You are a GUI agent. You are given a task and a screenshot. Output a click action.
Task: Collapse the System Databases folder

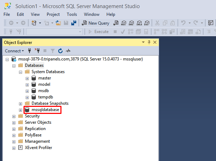coord(21,72)
